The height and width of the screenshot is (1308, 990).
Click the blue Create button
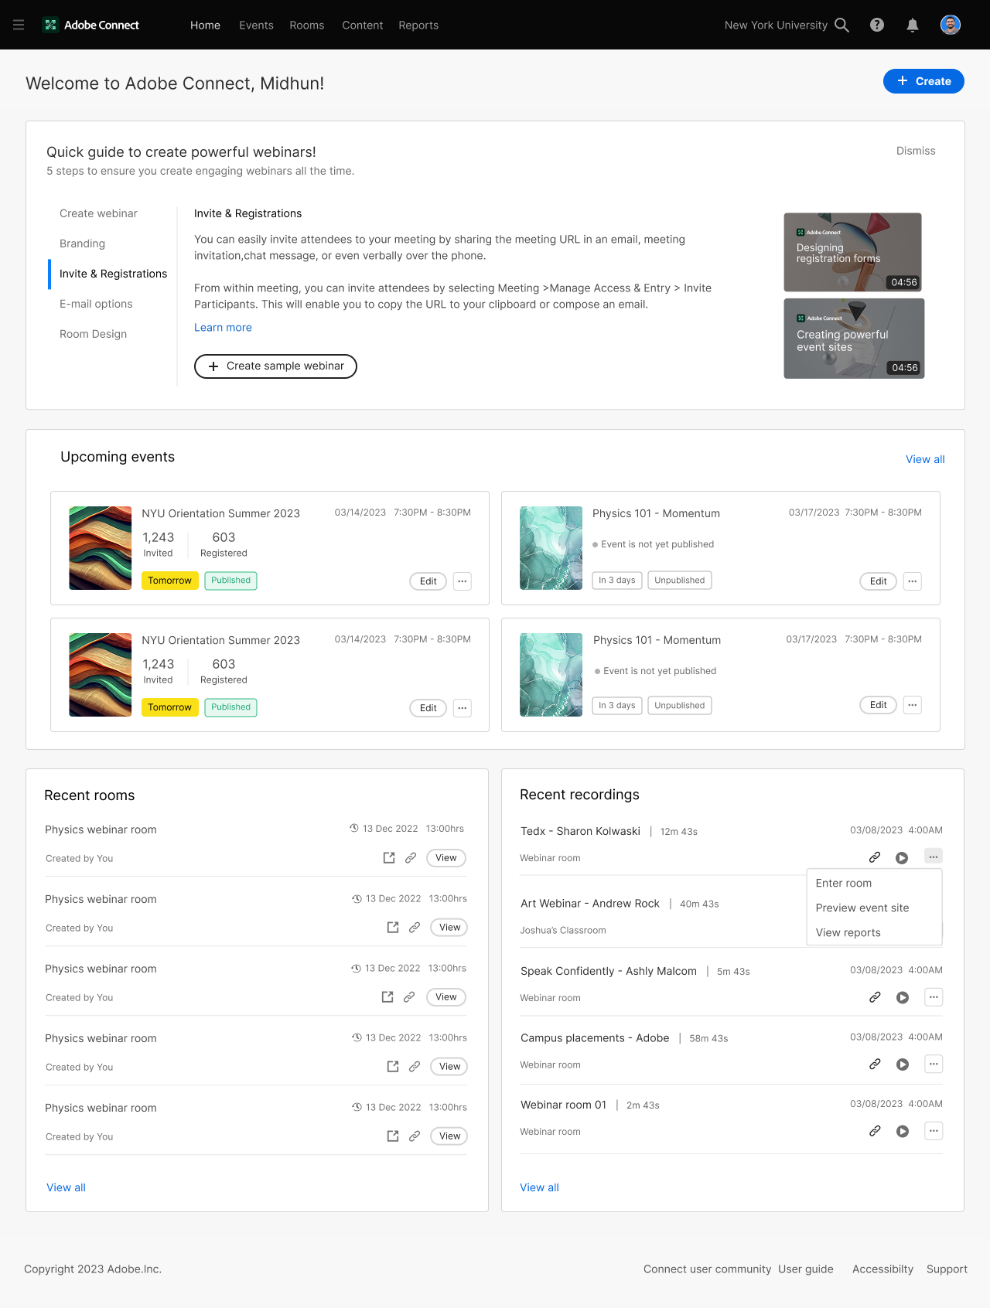pyautogui.click(x=923, y=81)
